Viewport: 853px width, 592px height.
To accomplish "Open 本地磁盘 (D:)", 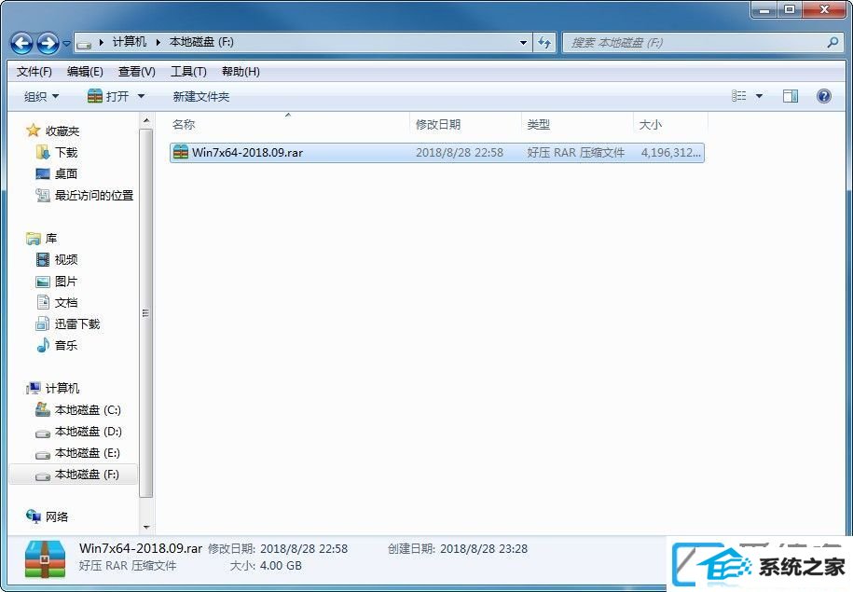I will 89,432.
